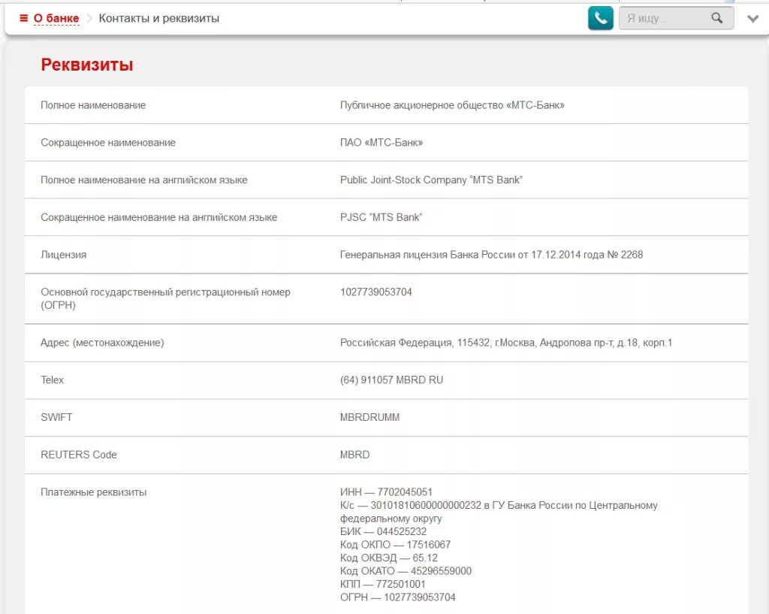Select OGRN number in the Основной государственный регистрационный номер row
This screenshot has width=769, height=614.
[376, 292]
